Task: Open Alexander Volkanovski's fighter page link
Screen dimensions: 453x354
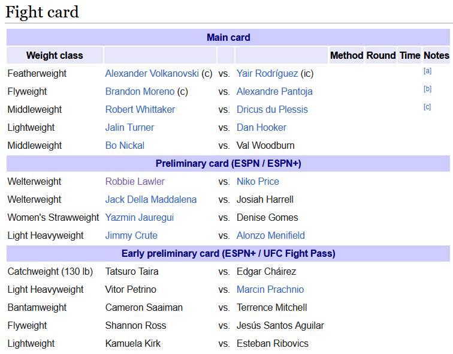Action: click(x=152, y=73)
